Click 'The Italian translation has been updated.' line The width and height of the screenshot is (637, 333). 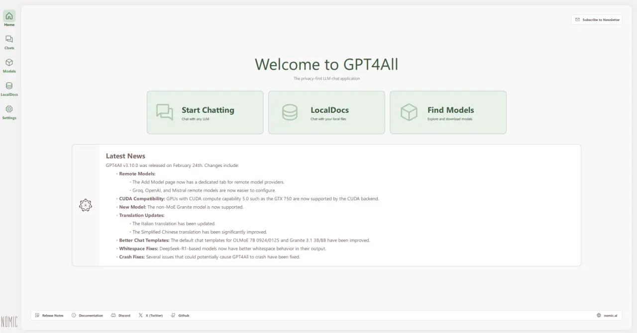coord(174,224)
